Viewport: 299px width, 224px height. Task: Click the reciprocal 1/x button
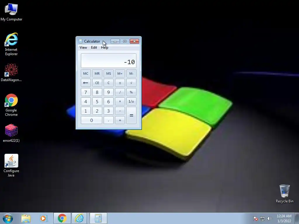pos(131,101)
